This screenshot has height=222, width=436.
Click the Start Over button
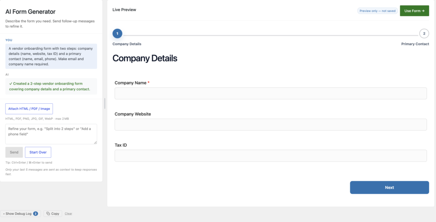38,152
